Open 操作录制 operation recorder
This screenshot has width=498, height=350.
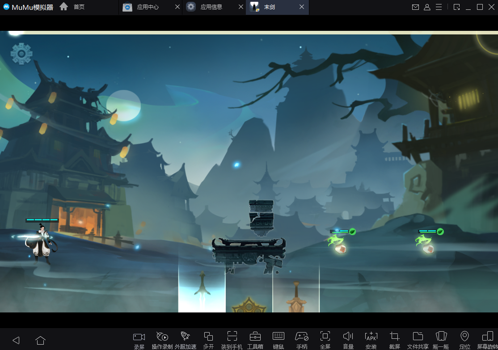tap(162, 340)
